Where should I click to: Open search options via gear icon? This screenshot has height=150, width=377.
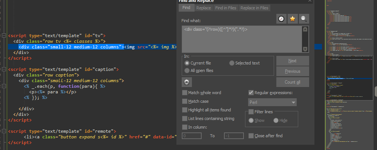click(x=187, y=82)
